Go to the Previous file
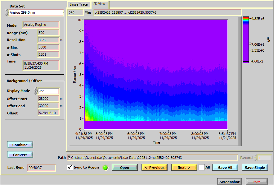Image resolution: width=274 pixels, height=185 pixels. point(154,167)
